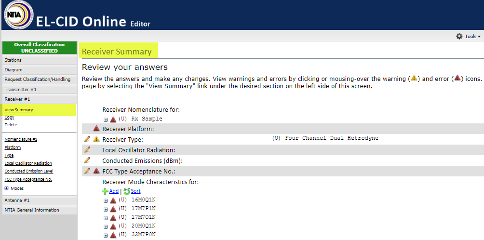
Task: Click error icon next to Rx Sample
Action: (113, 120)
